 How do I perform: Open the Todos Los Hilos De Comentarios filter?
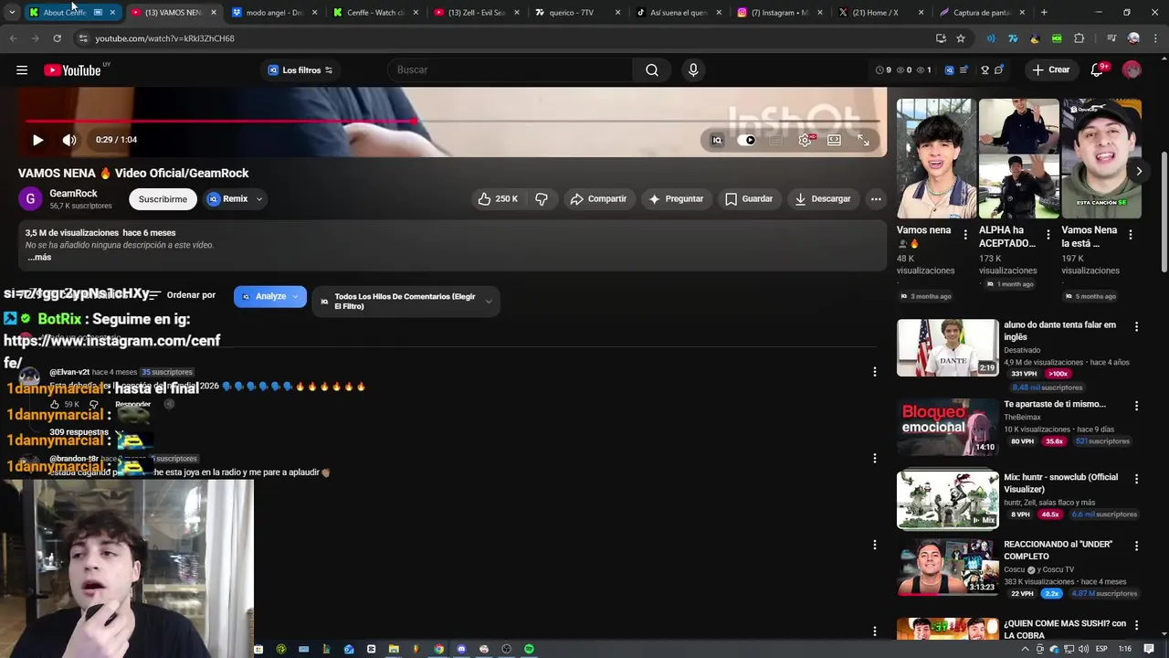pos(405,302)
